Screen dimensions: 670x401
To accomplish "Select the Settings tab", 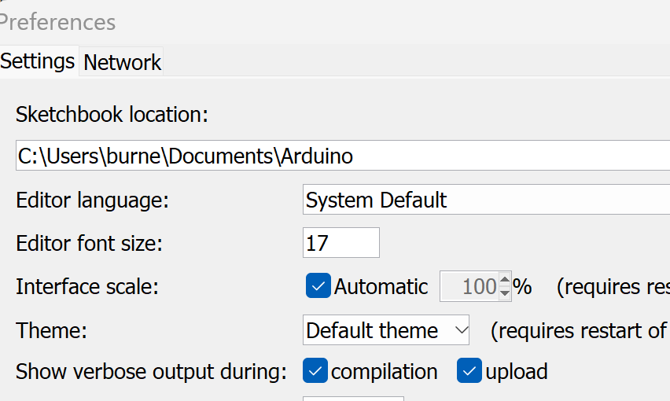I will click(x=38, y=61).
